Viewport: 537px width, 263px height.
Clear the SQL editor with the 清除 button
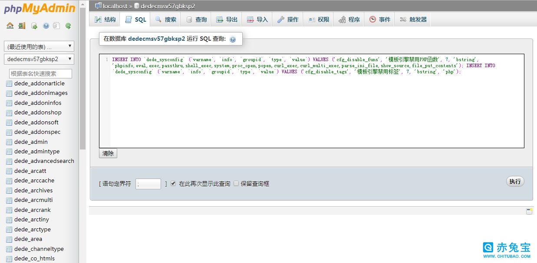tap(108, 153)
